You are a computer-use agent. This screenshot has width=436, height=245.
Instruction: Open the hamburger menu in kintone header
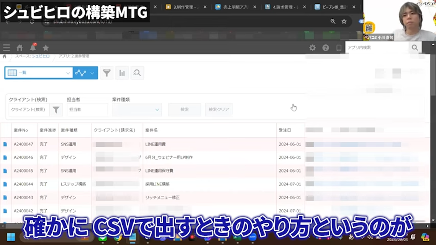pos(7,48)
